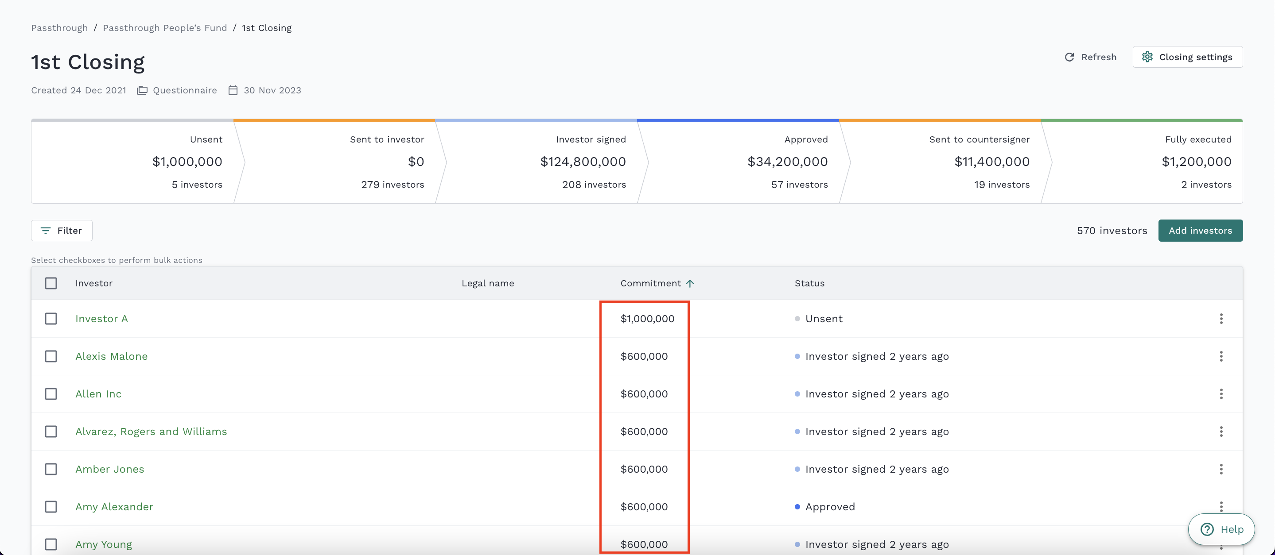
Task: Open three-dot menu for Amber Jones
Action: click(x=1221, y=469)
